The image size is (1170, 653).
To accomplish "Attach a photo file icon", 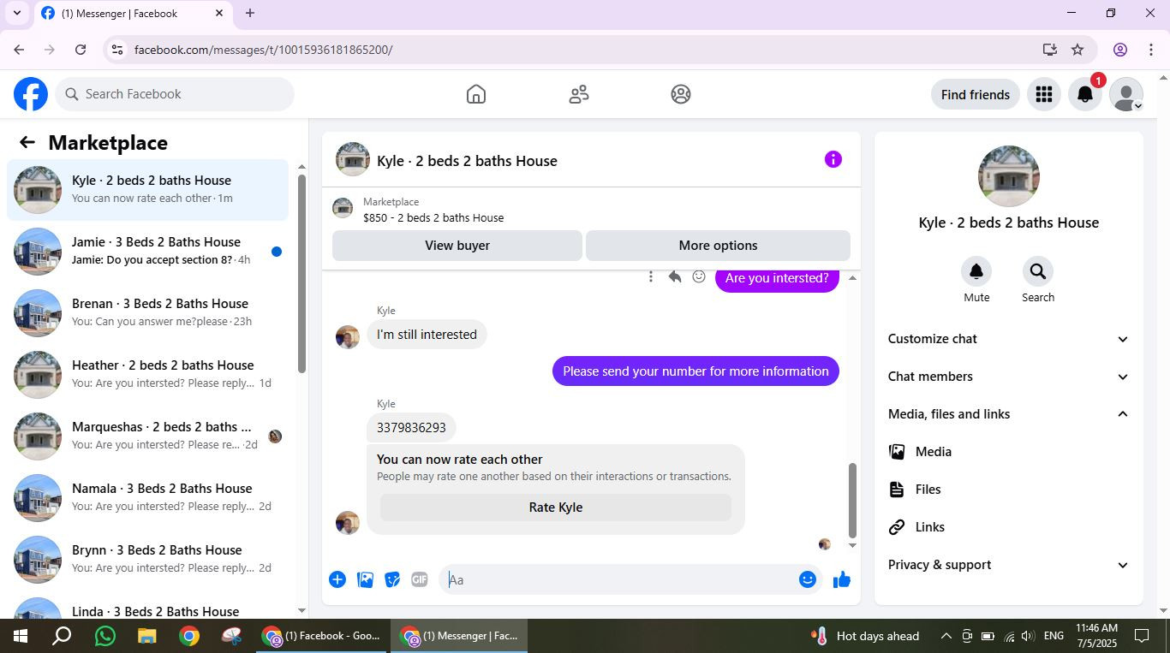I will click(x=365, y=579).
